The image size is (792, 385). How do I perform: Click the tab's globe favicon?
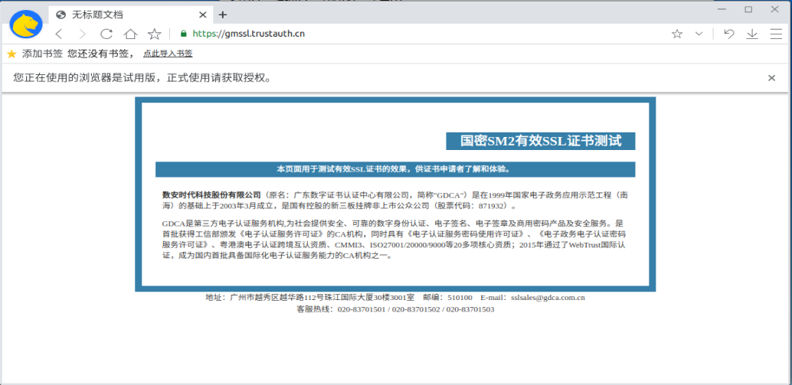(x=61, y=15)
